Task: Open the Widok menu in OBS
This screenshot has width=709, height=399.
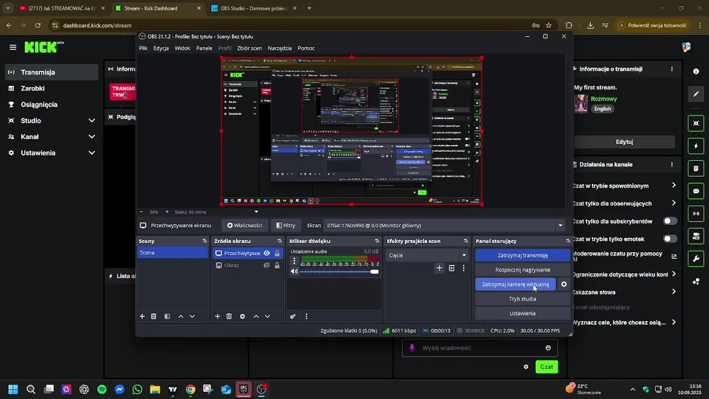Action: (x=183, y=48)
